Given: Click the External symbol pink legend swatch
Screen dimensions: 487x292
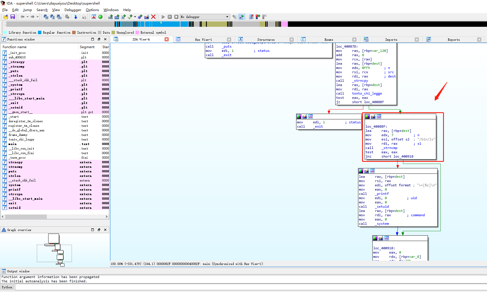Looking at the screenshot, I should [x=137, y=32].
